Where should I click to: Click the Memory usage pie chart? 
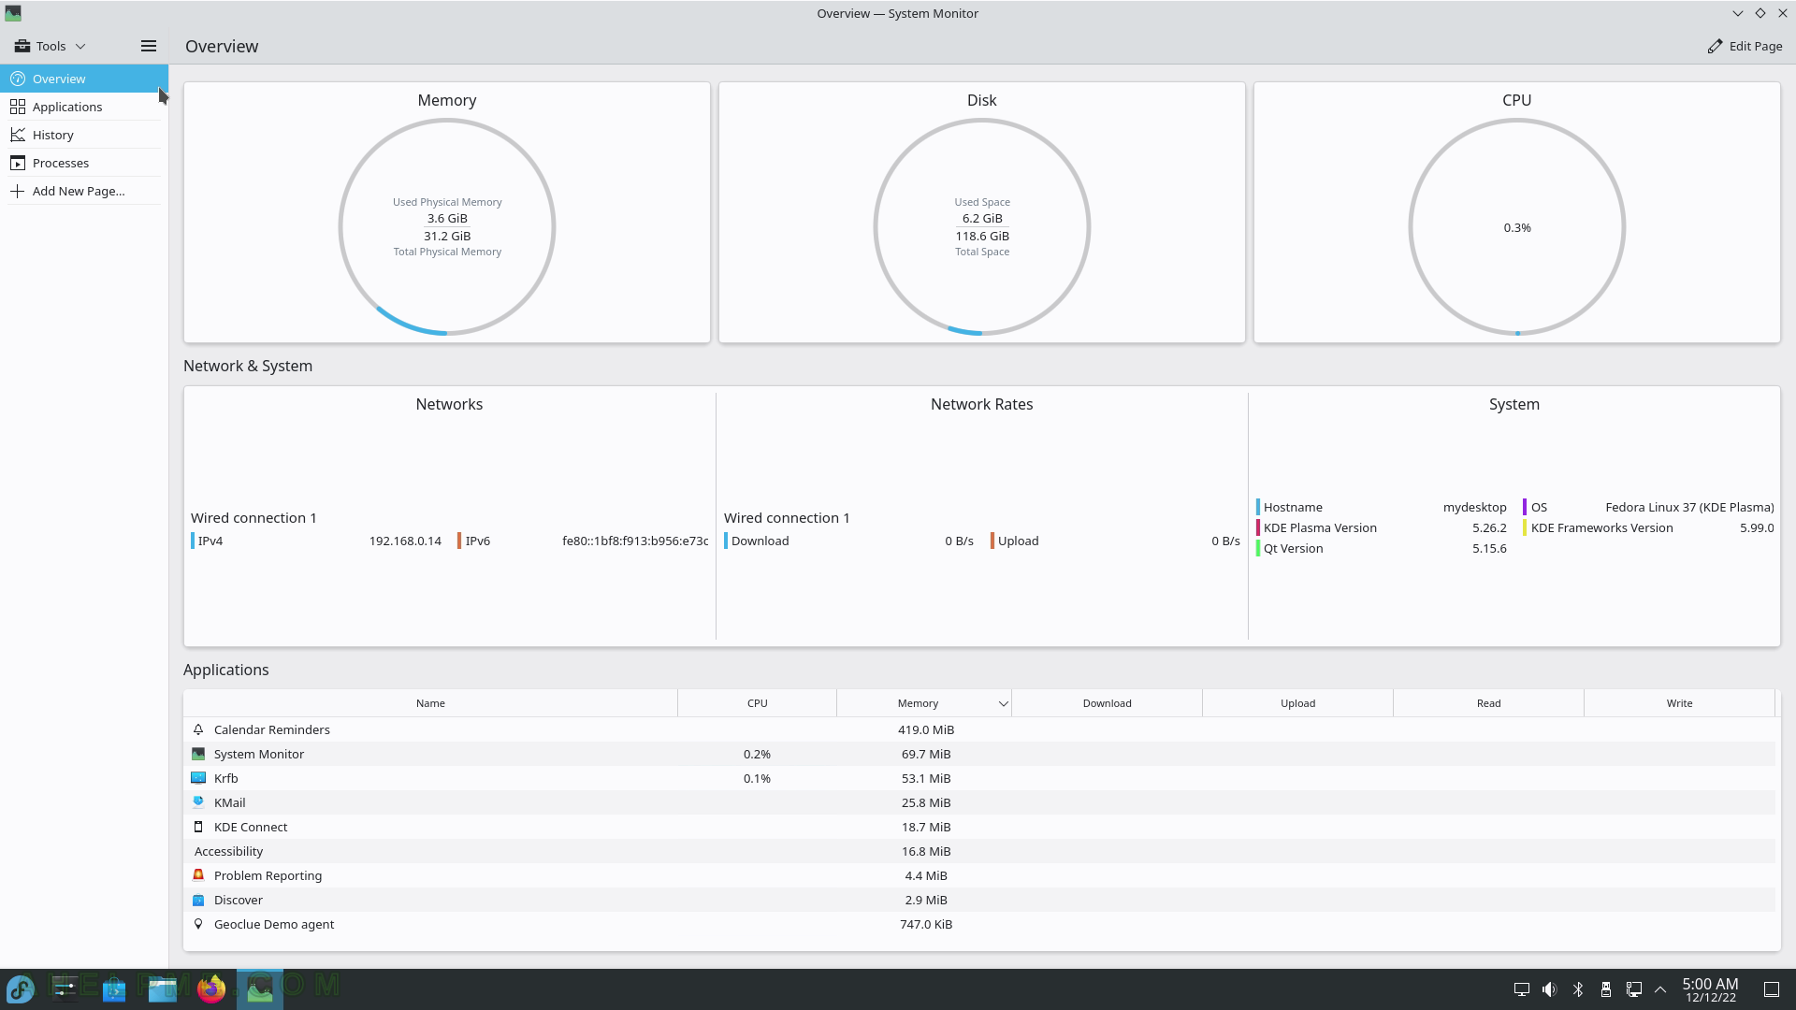click(x=447, y=226)
